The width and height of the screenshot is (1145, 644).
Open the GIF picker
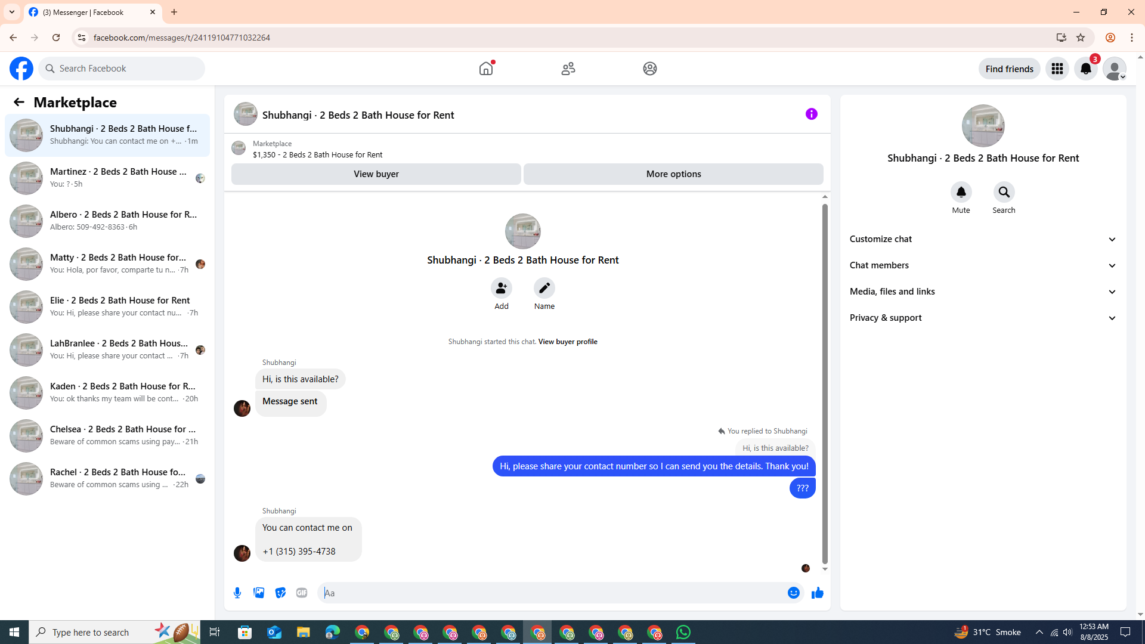302,593
